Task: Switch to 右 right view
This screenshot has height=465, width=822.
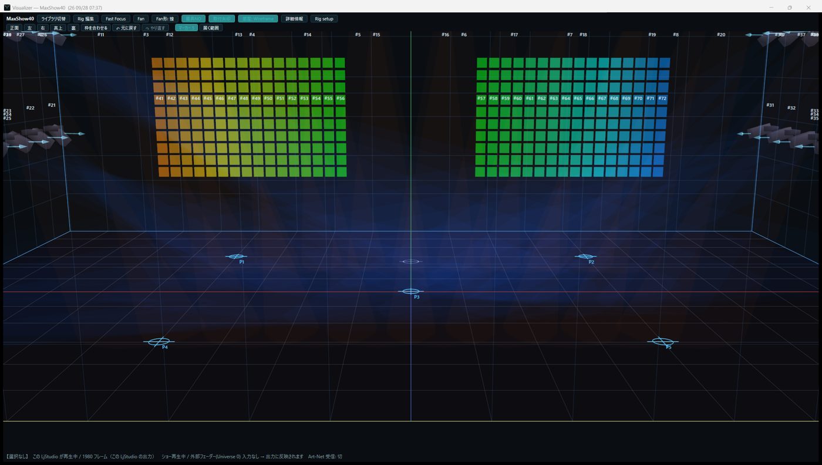Action: click(x=42, y=28)
